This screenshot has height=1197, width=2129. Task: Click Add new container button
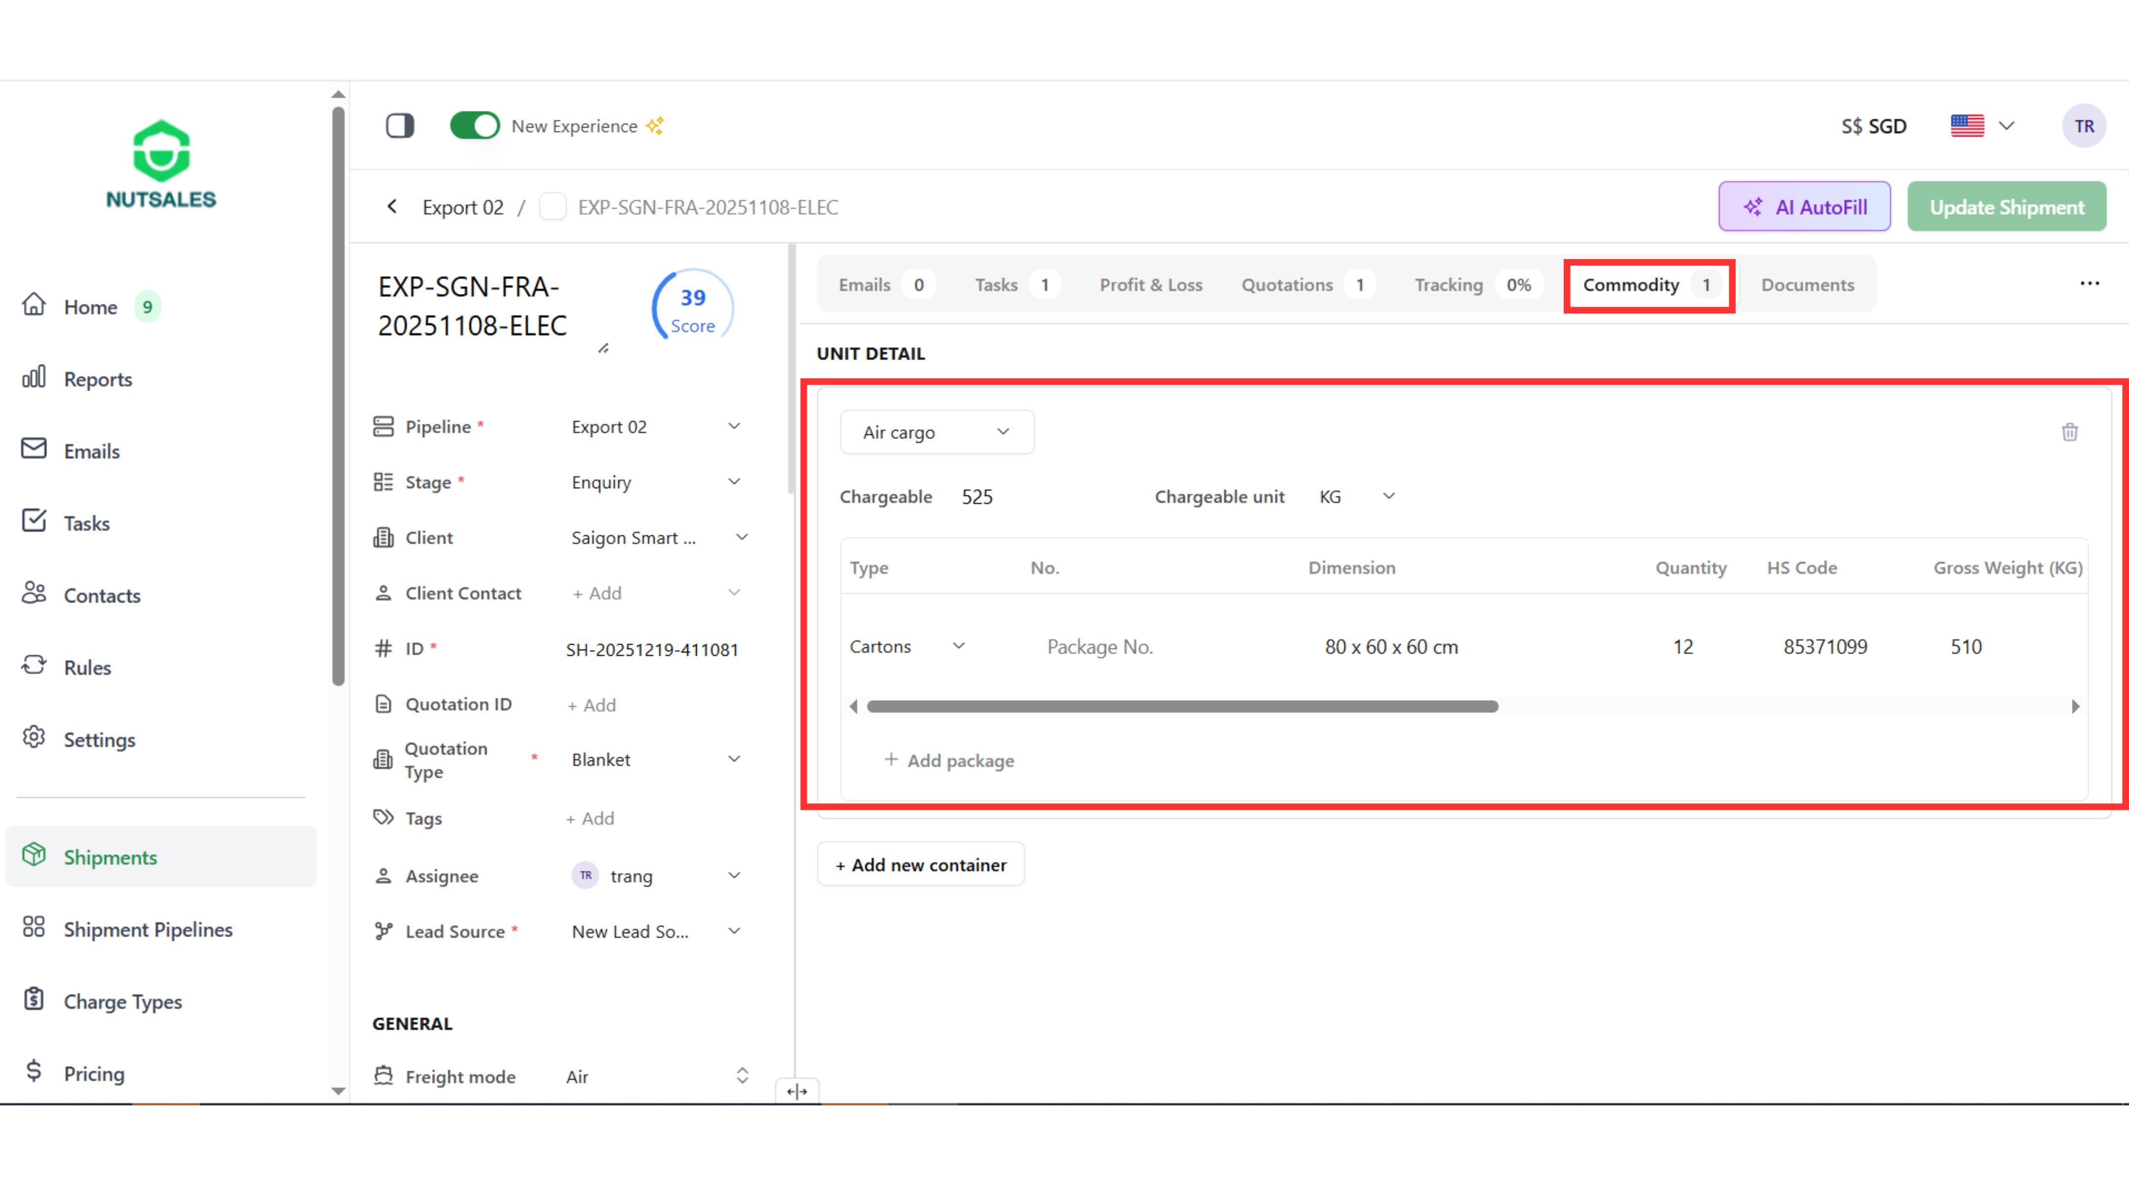921,865
